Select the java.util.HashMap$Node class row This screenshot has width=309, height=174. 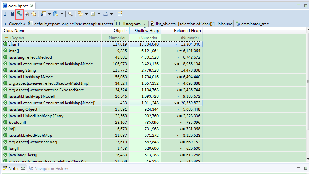102,77
